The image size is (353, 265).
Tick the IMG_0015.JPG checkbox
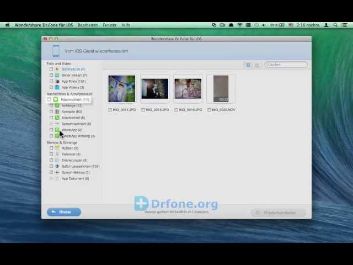[x=143, y=110]
